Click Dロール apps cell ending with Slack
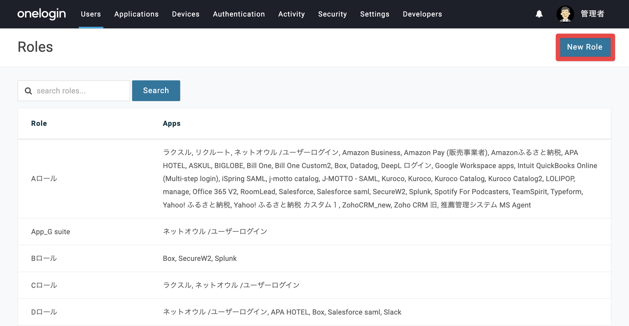 282,312
